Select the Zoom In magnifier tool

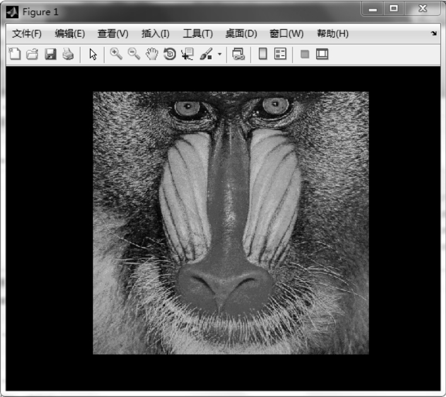click(x=116, y=54)
